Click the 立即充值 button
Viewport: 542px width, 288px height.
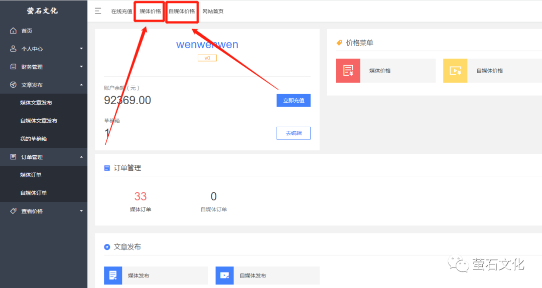point(294,100)
